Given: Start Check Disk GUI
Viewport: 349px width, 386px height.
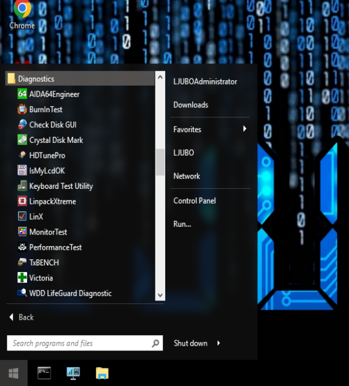Looking at the screenshot, I should (80, 125).
